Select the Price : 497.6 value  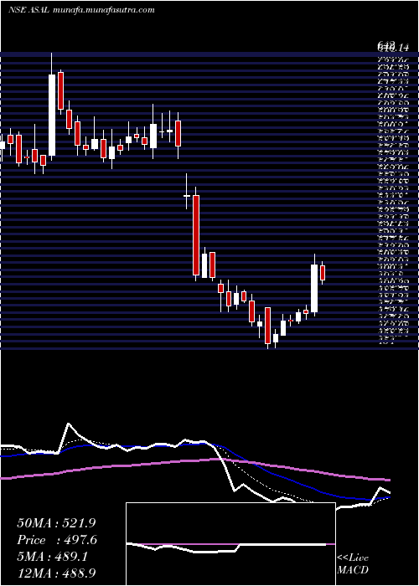[57, 540]
